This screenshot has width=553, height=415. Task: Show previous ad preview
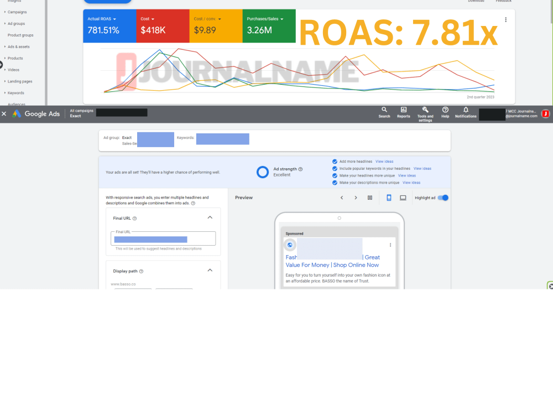click(342, 198)
